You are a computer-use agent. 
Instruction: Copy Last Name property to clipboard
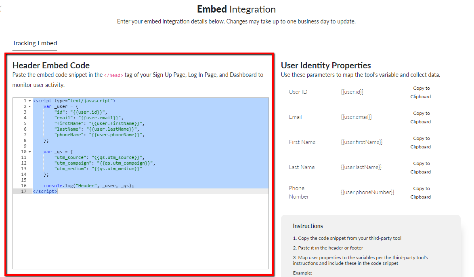pyautogui.click(x=420, y=168)
